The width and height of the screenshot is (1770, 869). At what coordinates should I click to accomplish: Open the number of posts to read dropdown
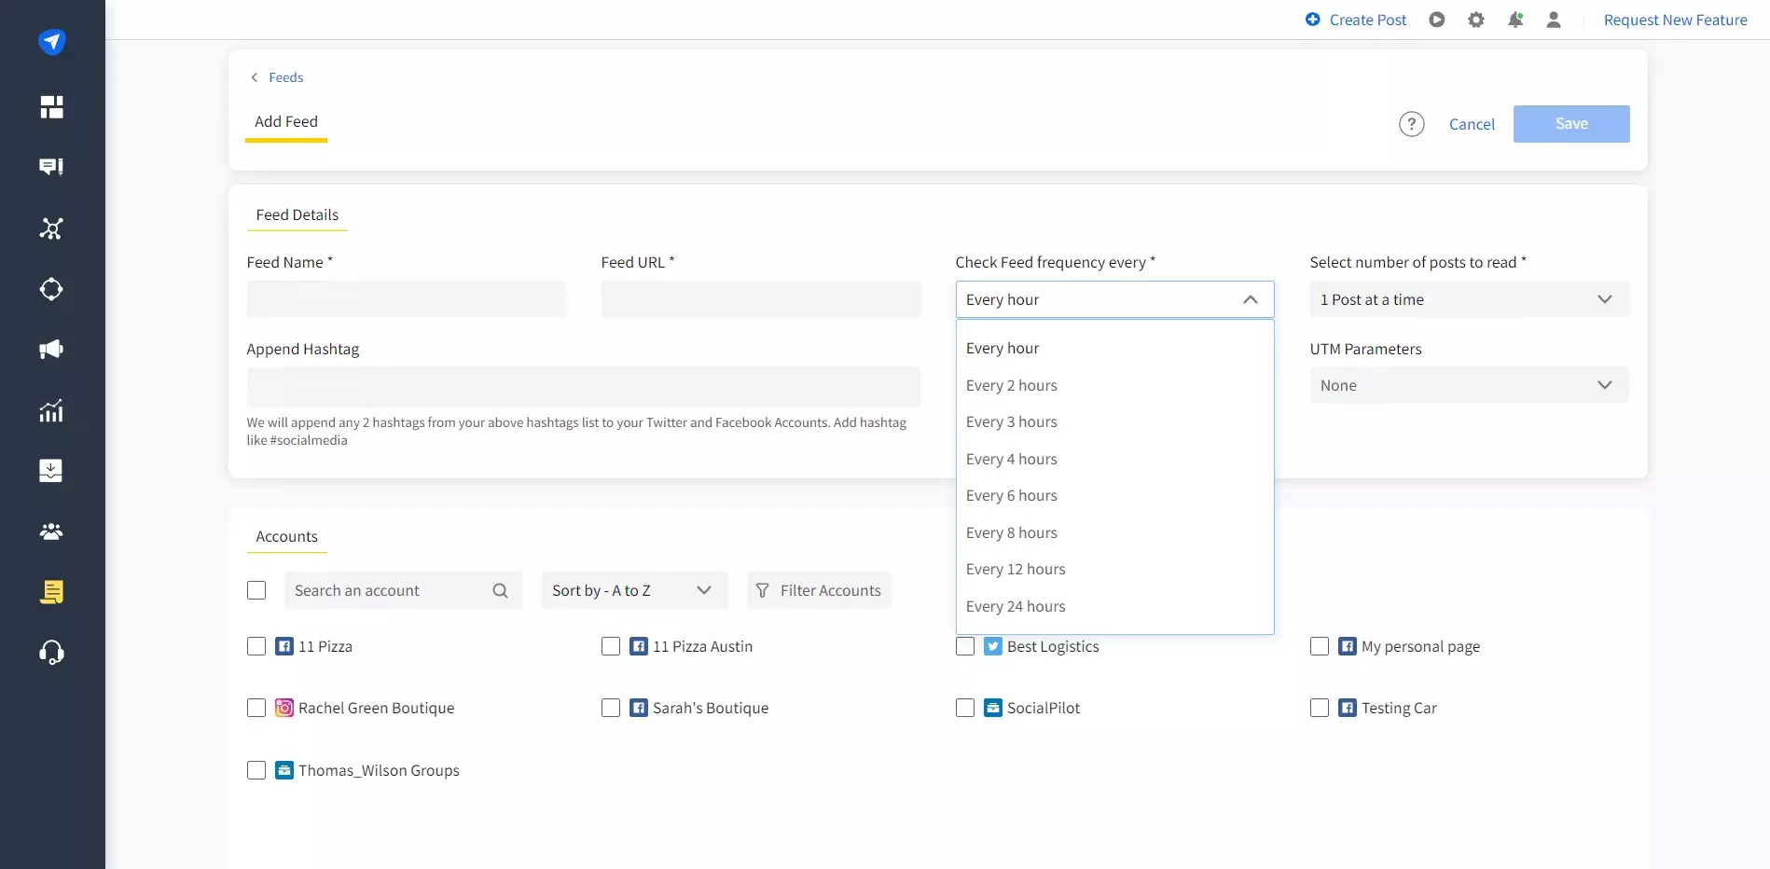click(x=1469, y=299)
